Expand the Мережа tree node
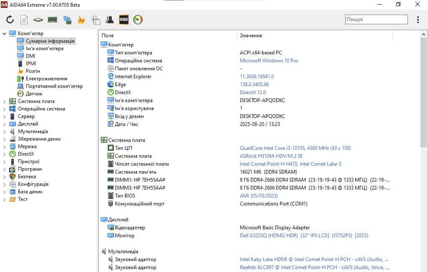 coord(4,147)
